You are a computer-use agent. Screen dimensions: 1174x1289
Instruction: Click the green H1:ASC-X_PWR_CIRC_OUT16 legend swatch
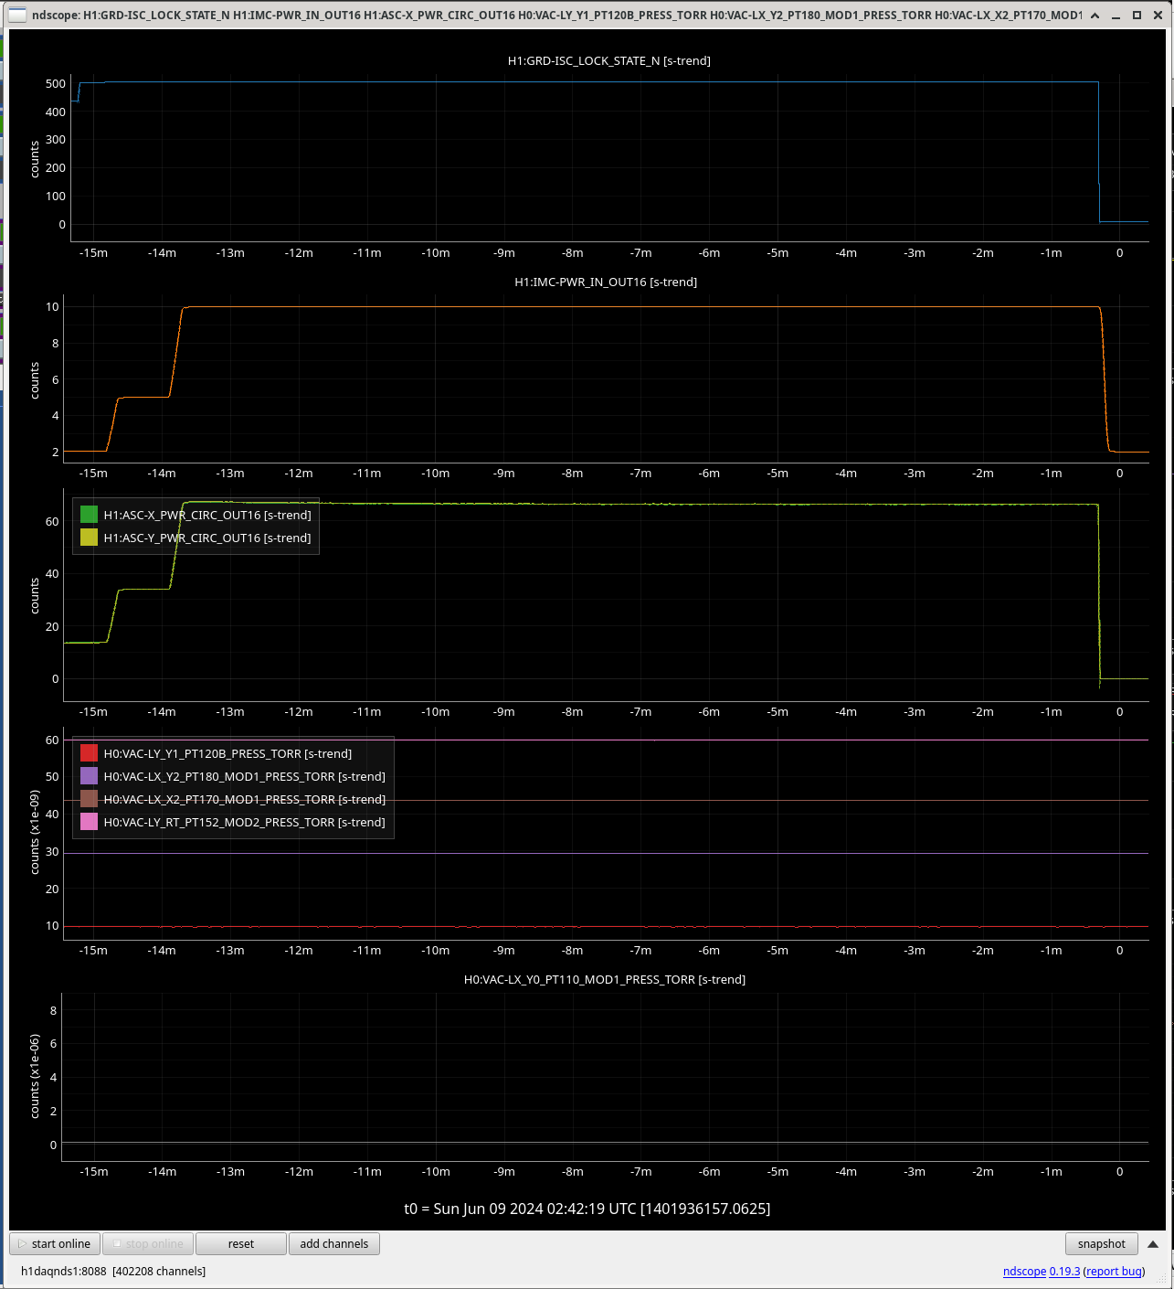click(x=89, y=515)
